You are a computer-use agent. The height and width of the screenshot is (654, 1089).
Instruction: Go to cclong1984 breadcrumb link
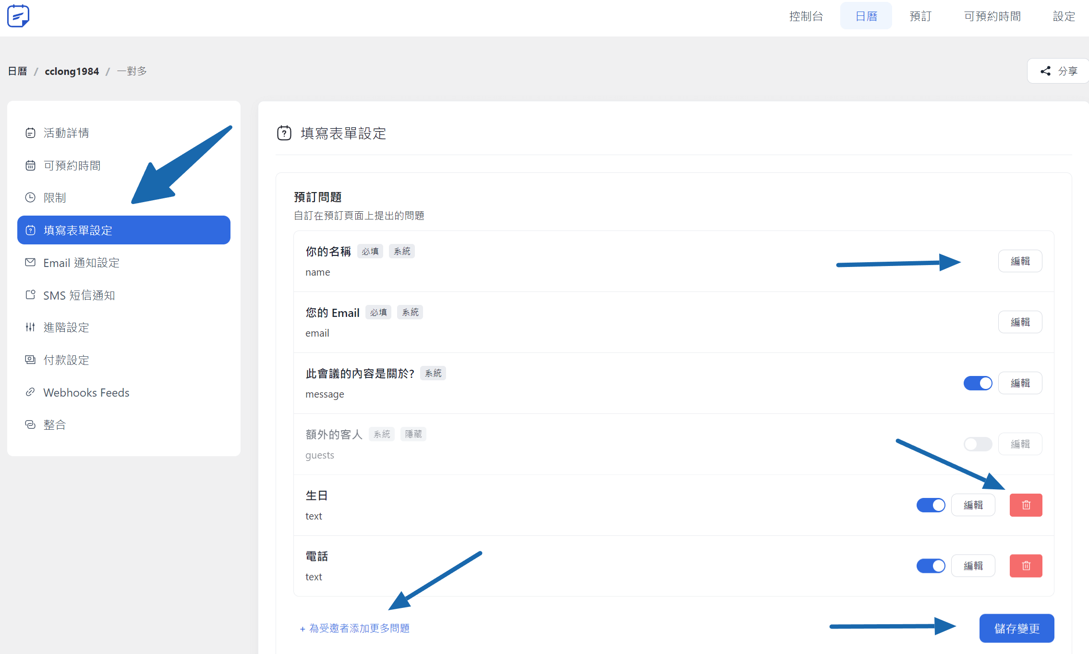point(72,71)
